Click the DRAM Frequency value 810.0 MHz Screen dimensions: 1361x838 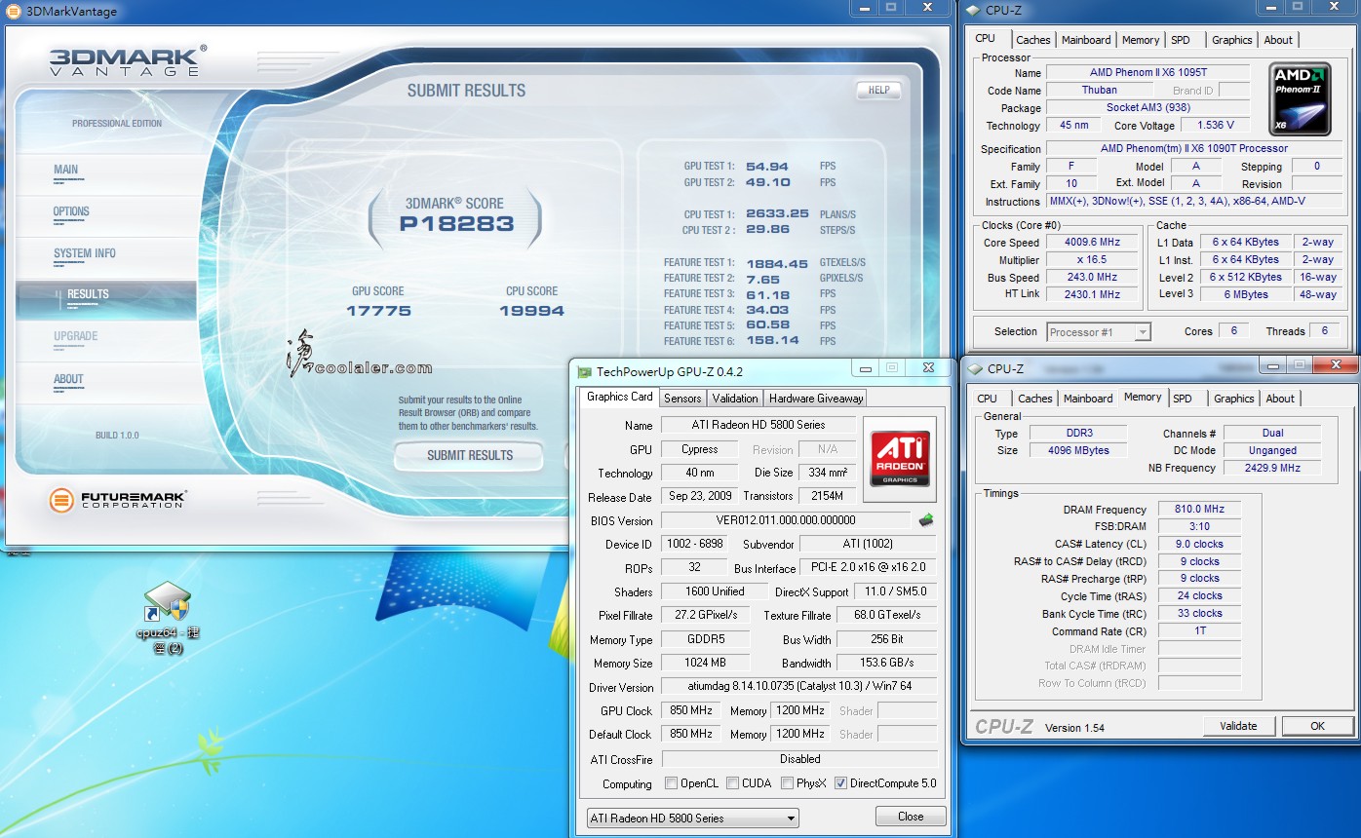1199,510
